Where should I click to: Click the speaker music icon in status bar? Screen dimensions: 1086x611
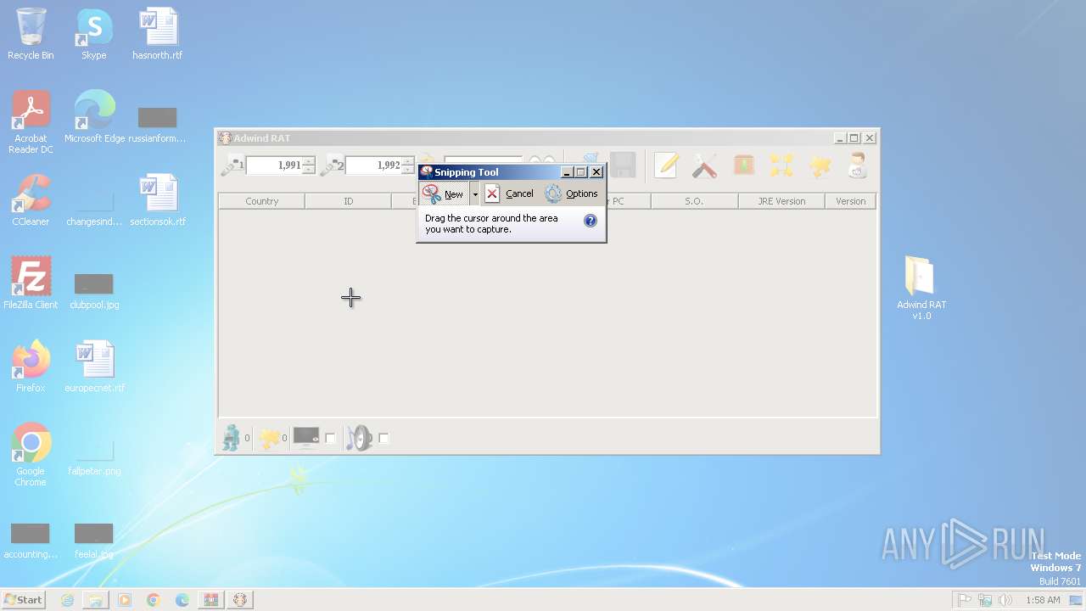[x=359, y=438]
